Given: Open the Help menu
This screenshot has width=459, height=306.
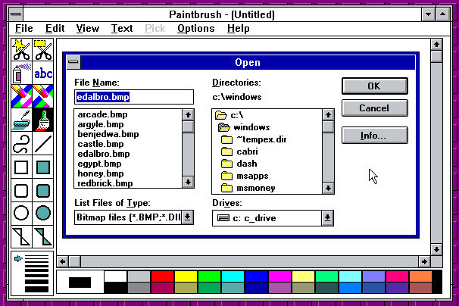Looking at the screenshot, I should (239, 29).
